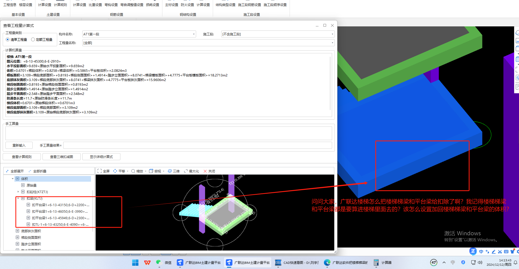Select the 梯段侧面面积 tree item
The height and width of the screenshot is (269, 519).
(31, 237)
